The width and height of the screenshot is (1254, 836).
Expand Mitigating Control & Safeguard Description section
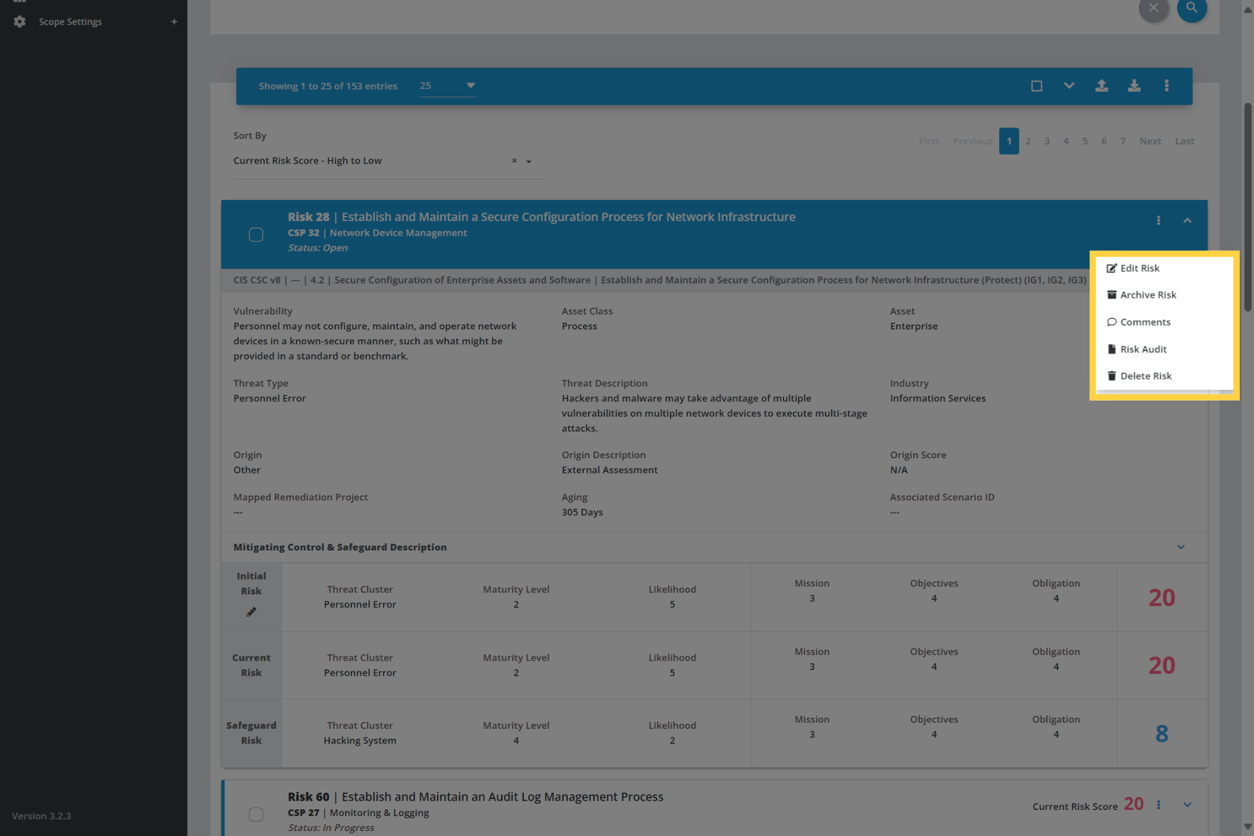(x=1180, y=547)
